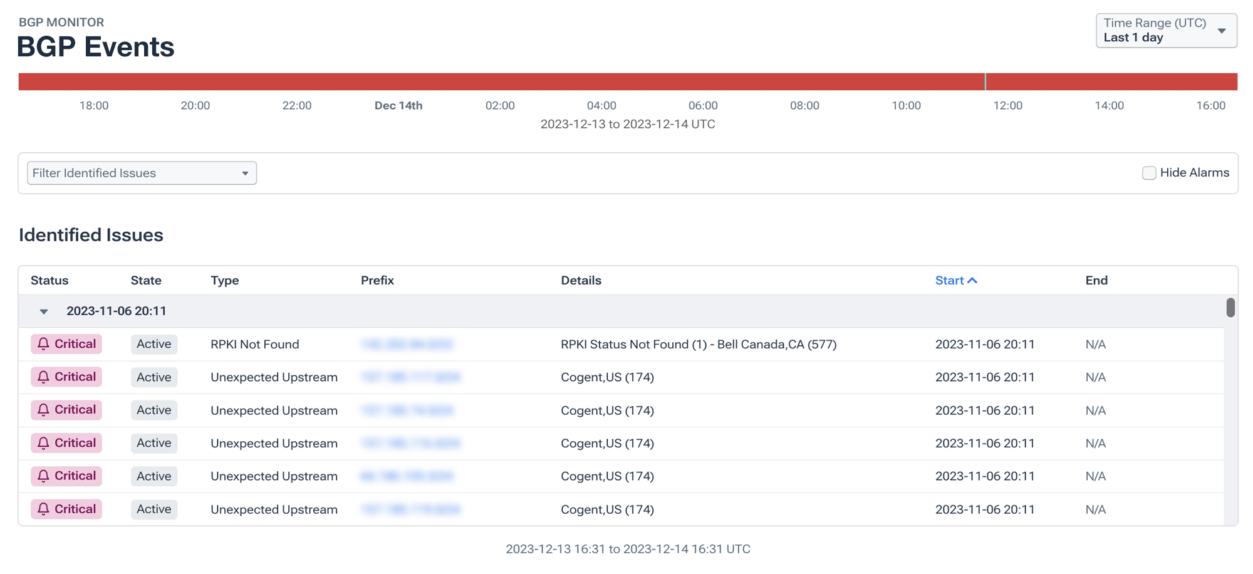Open the Time Range selector showing Last 1 day
Image resolution: width=1253 pixels, height=574 pixels.
point(1165,29)
